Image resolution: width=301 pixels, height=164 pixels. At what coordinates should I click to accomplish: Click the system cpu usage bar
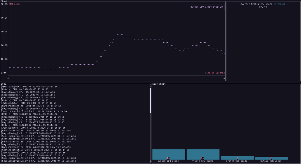click(169, 154)
